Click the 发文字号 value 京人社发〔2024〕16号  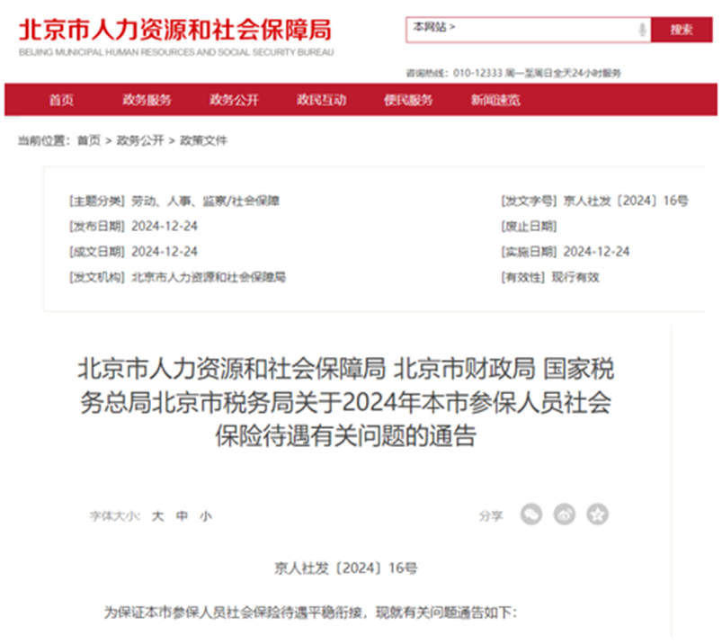tap(626, 201)
